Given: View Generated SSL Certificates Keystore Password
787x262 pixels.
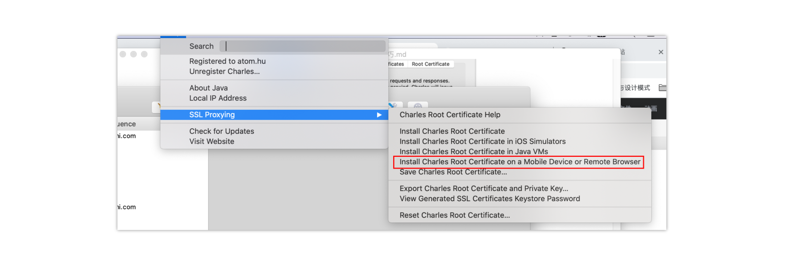Looking at the screenshot, I should pyautogui.click(x=490, y=199).
